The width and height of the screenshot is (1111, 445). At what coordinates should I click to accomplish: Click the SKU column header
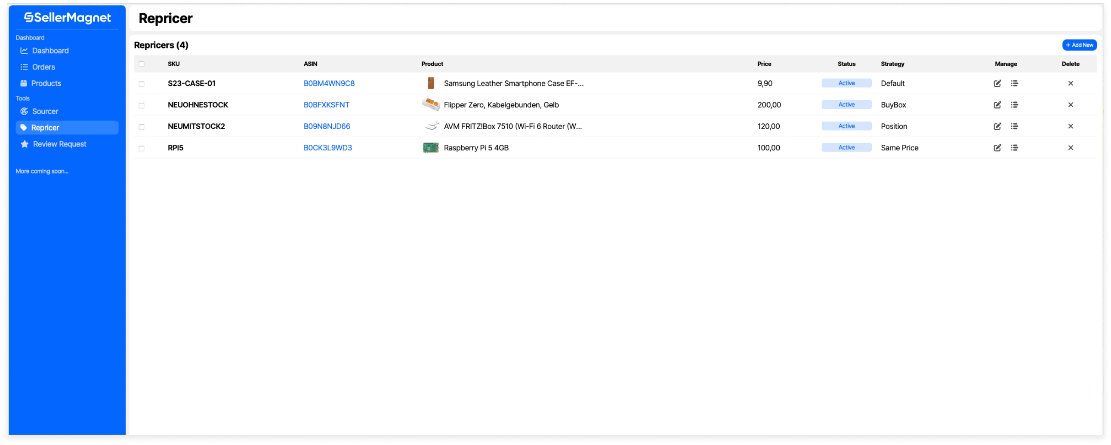[174, 64]
